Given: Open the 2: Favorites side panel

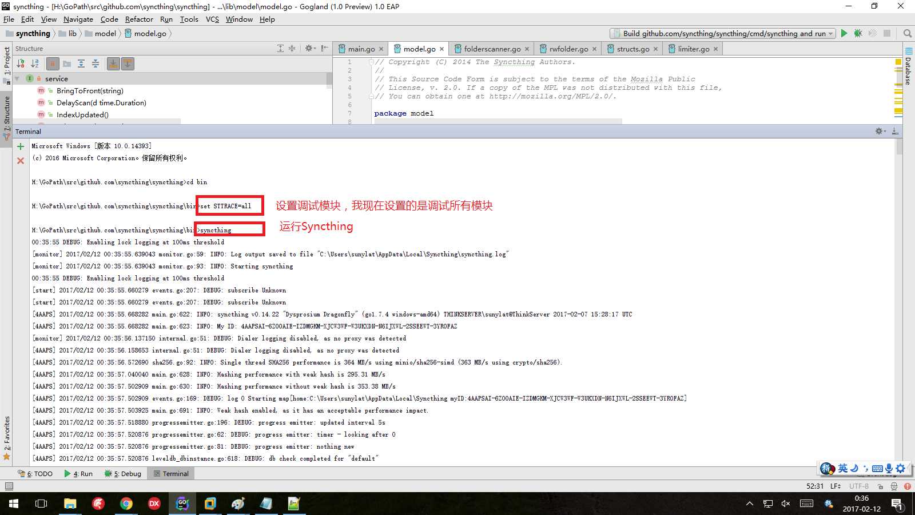Looking at the screenshot, I should click(6, 438).
